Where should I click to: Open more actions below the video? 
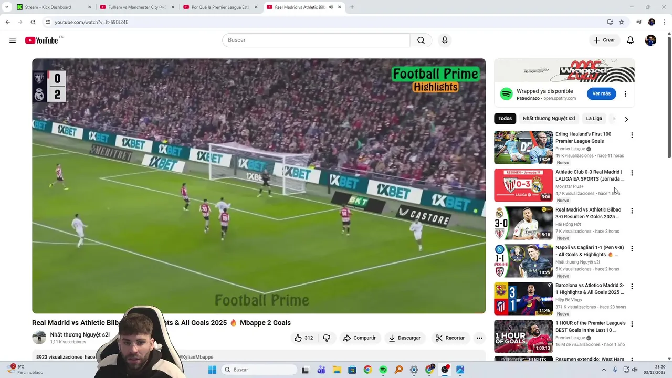(479, 338)
